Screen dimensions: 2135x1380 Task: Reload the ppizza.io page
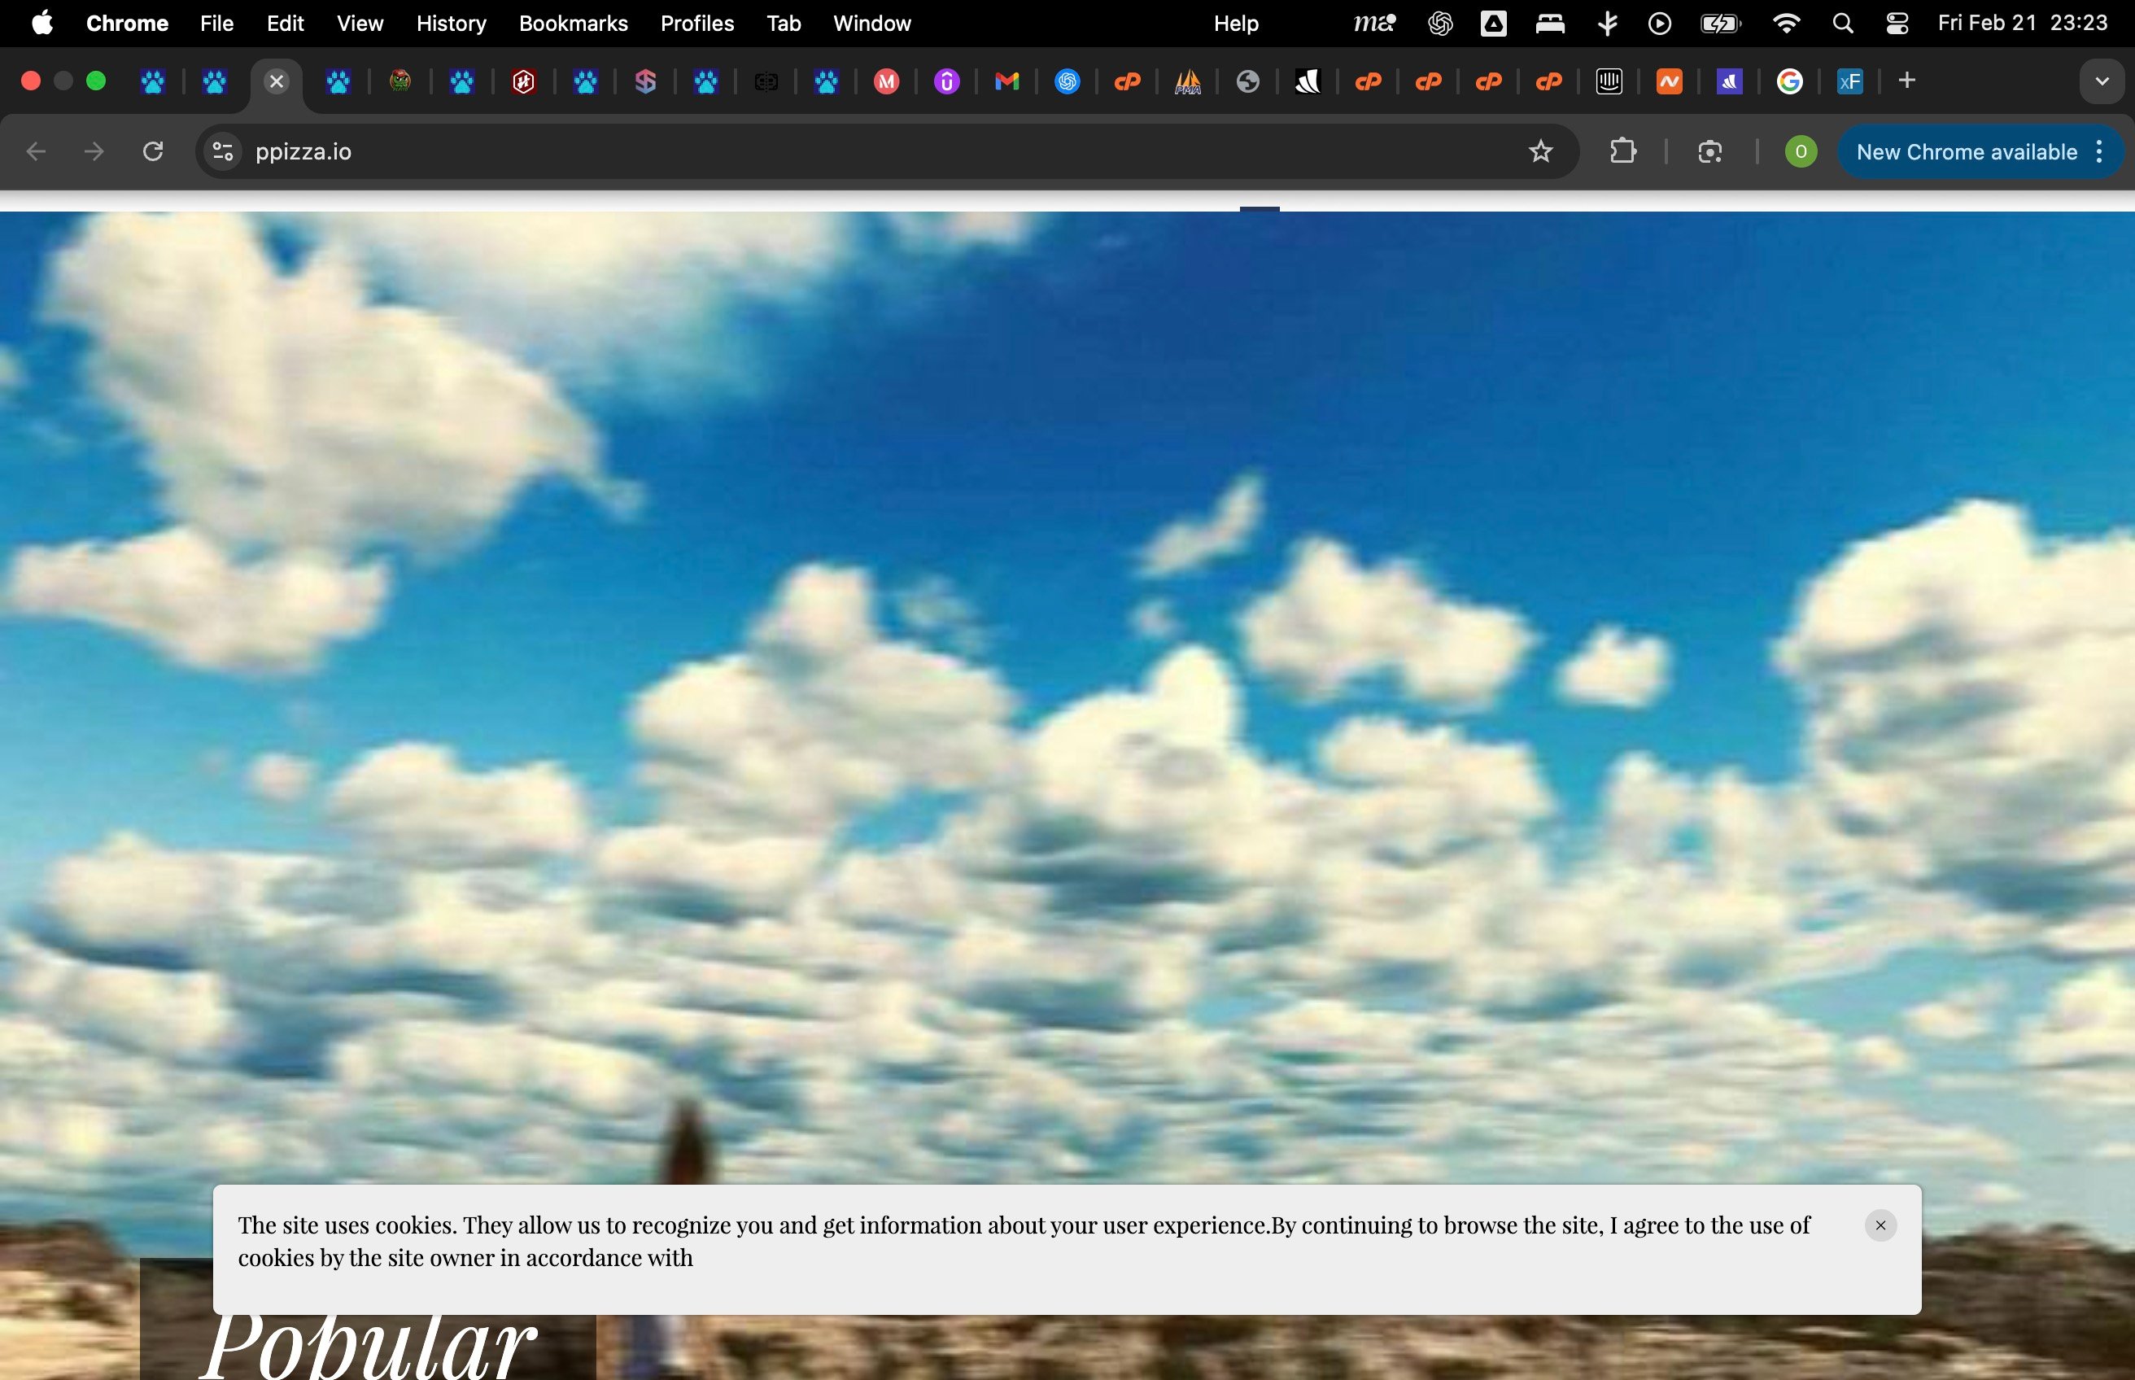pyautogui.click(x=153, y=151)
